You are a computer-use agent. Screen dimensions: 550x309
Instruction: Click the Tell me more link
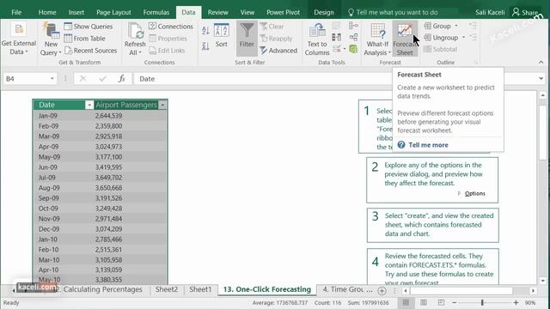tap(428, 145)
